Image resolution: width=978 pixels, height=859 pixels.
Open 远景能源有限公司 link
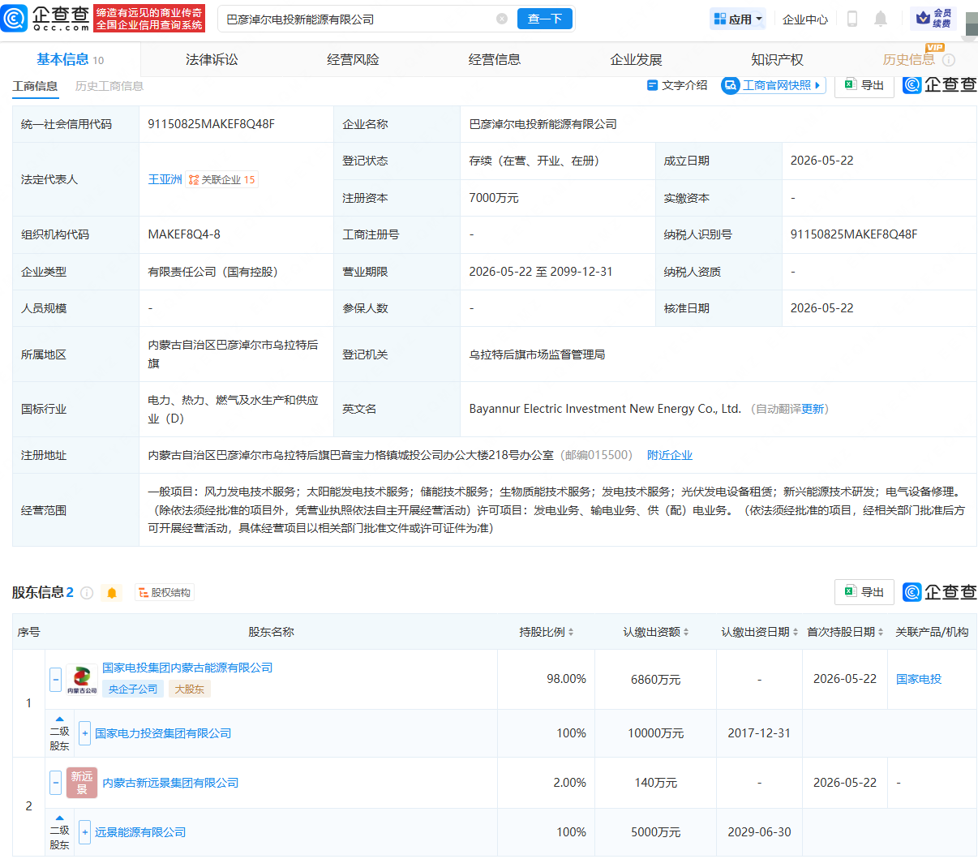coord(140,832)
